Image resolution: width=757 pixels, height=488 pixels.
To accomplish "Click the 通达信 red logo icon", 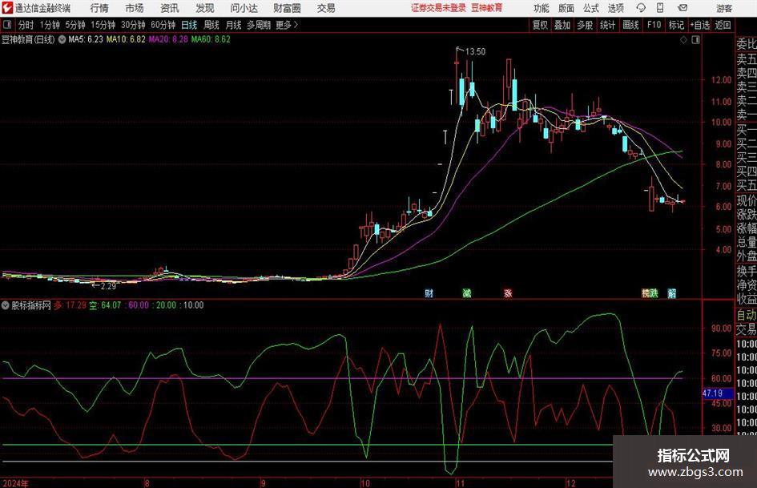I will point(6,8).
